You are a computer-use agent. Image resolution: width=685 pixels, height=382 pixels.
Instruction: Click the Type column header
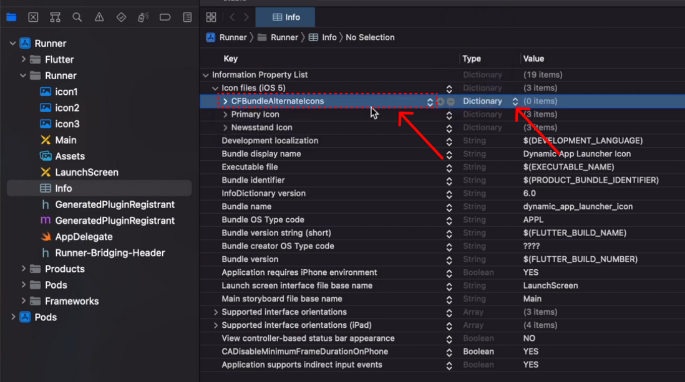(x=472, y=59)
